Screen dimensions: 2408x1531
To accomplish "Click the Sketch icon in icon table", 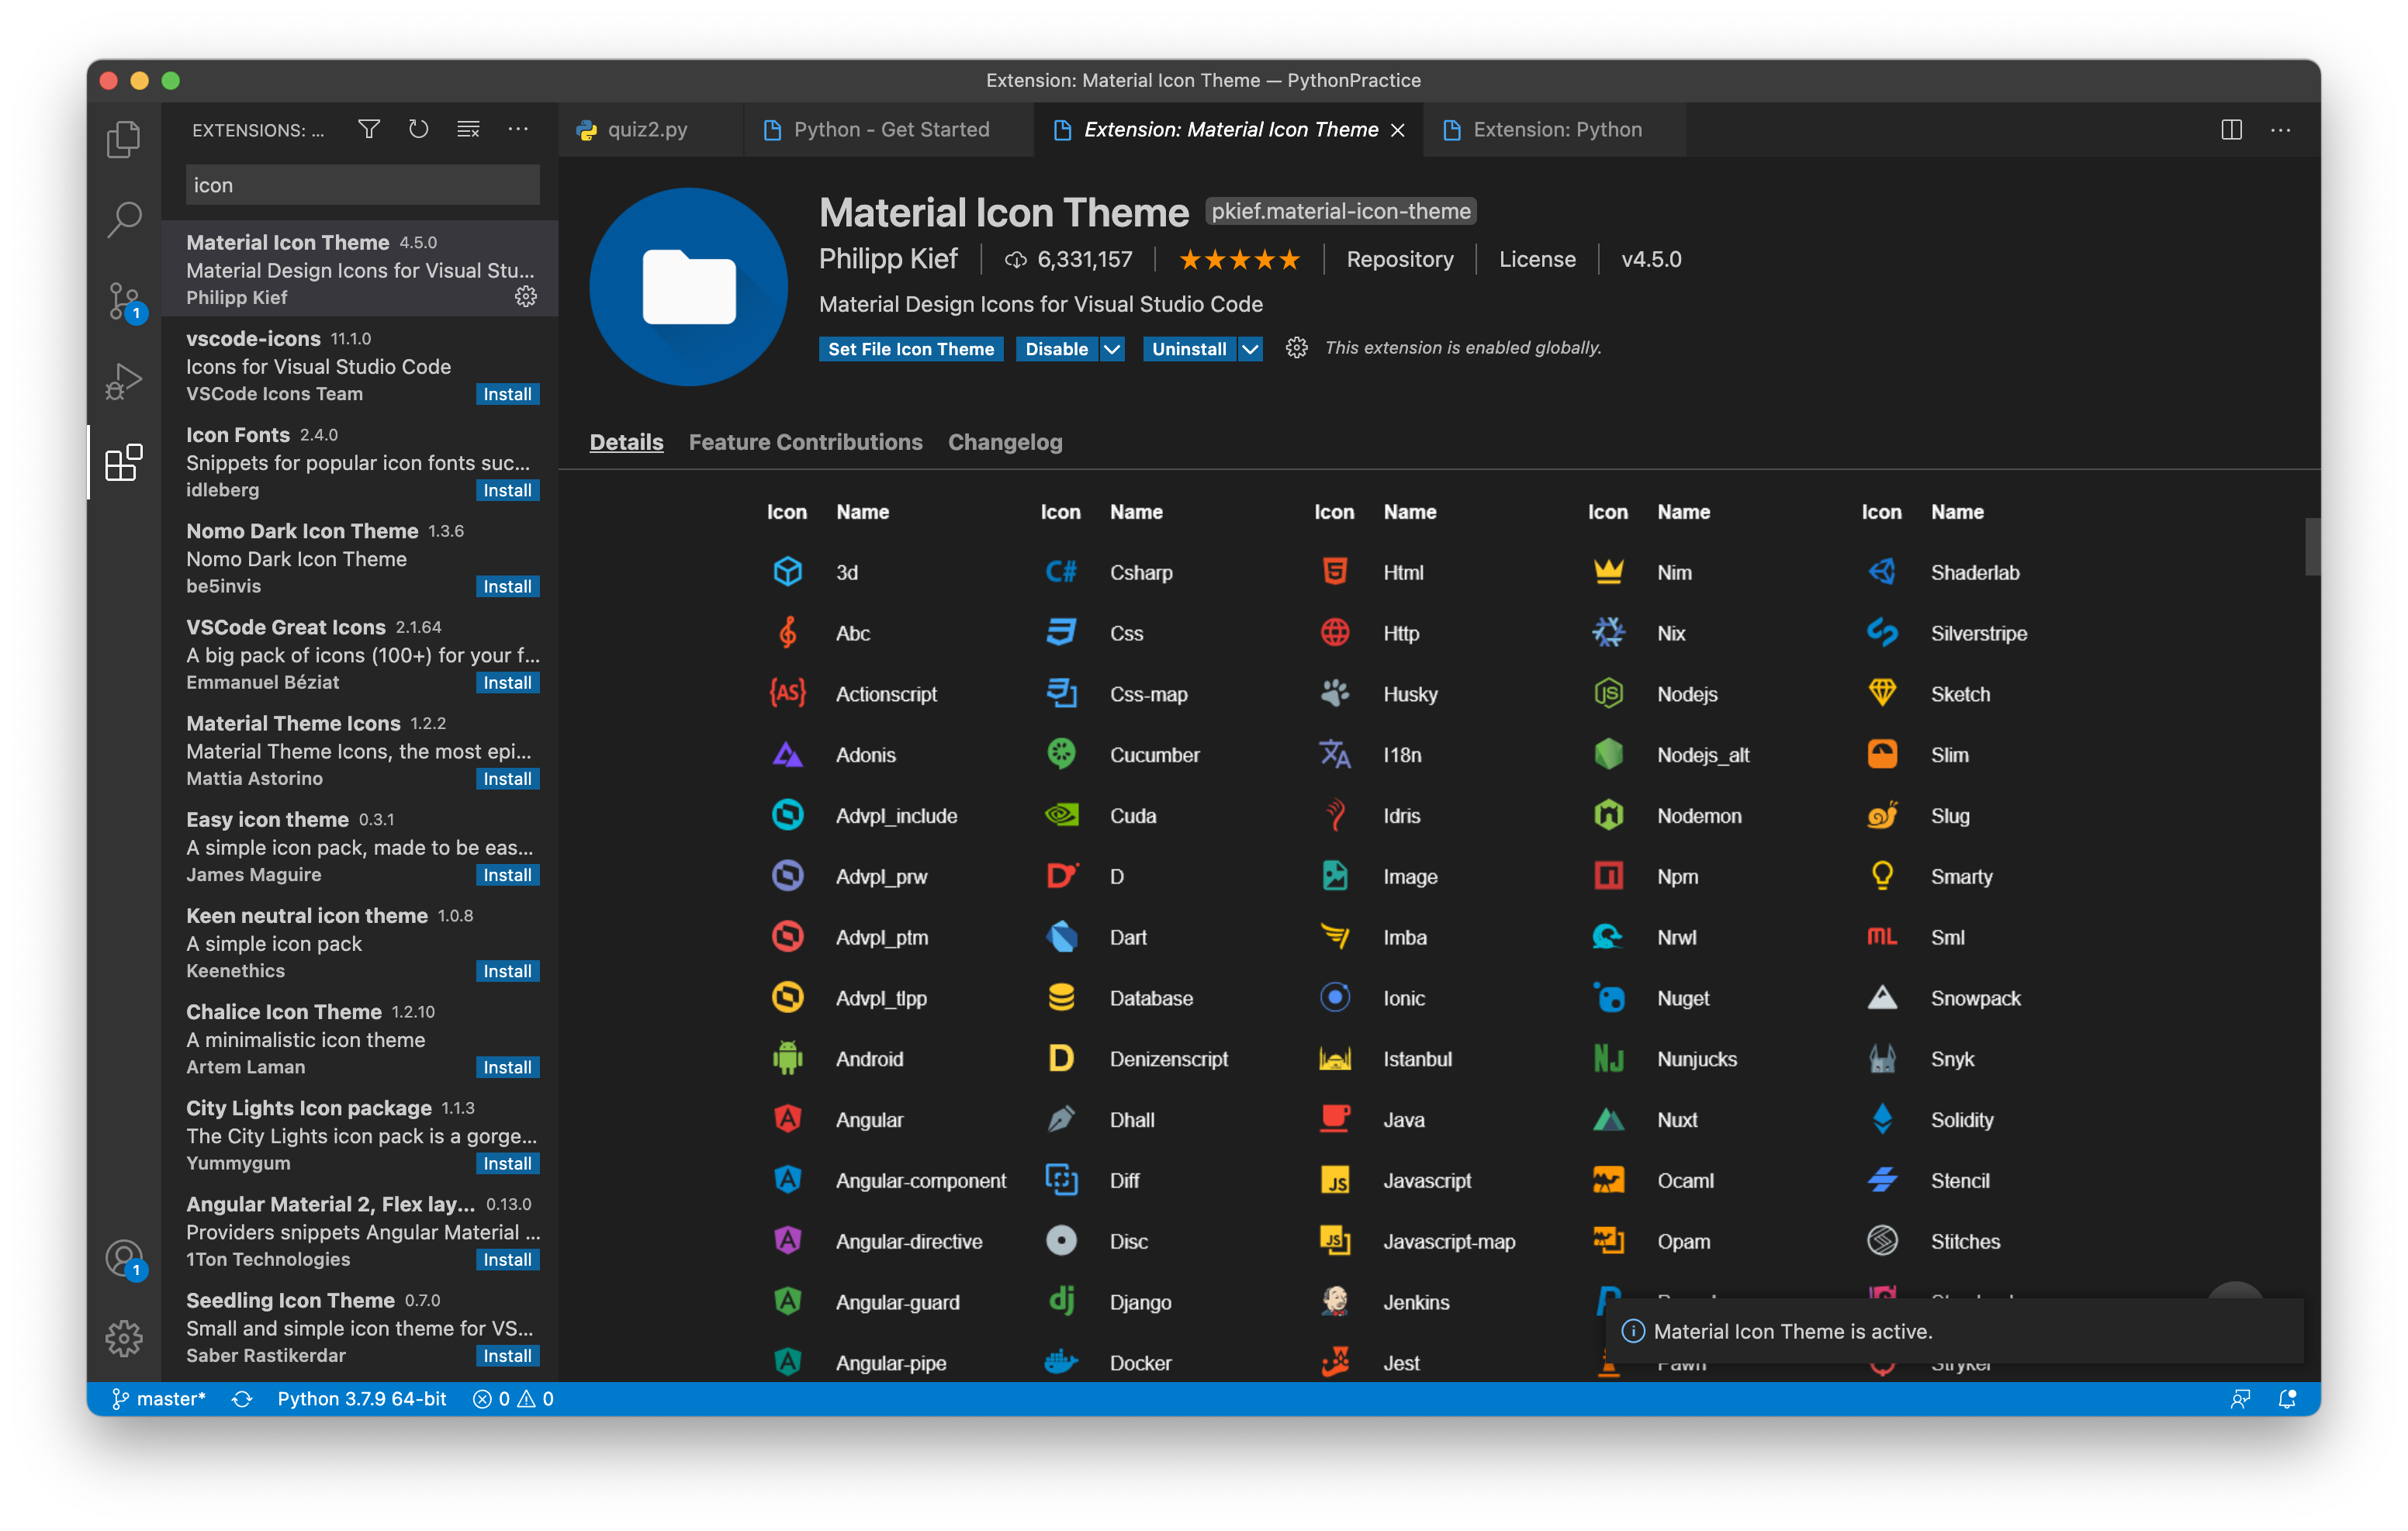I will pyautogui.click(x=1882, y=693).
